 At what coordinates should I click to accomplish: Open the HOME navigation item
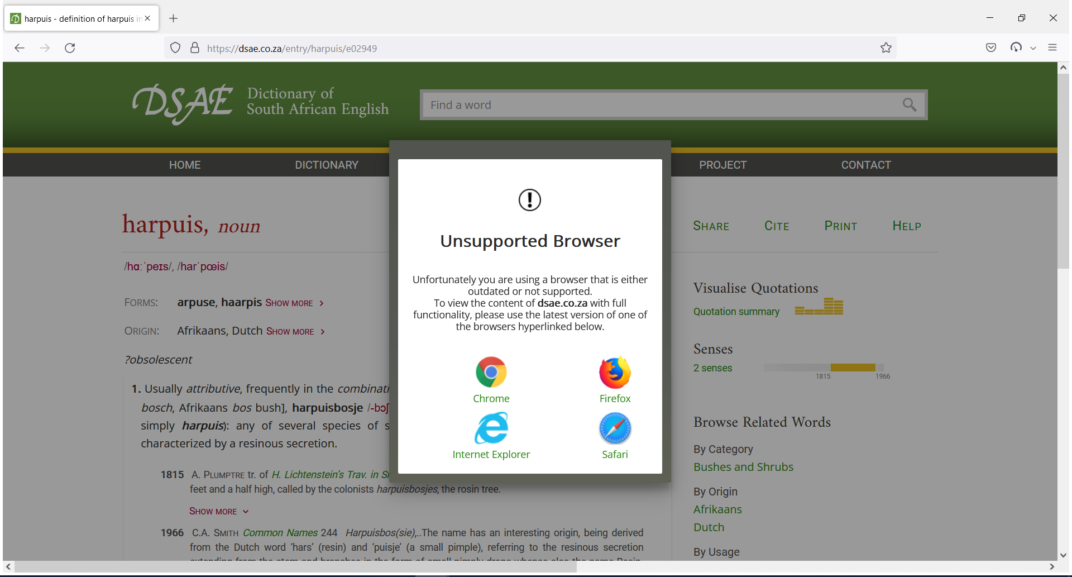(x=185, y=164)
